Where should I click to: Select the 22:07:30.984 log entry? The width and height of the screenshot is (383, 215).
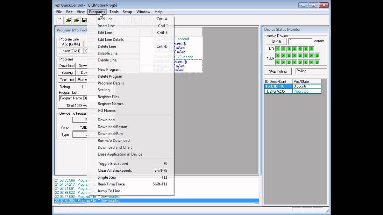(x=157, y=201)
